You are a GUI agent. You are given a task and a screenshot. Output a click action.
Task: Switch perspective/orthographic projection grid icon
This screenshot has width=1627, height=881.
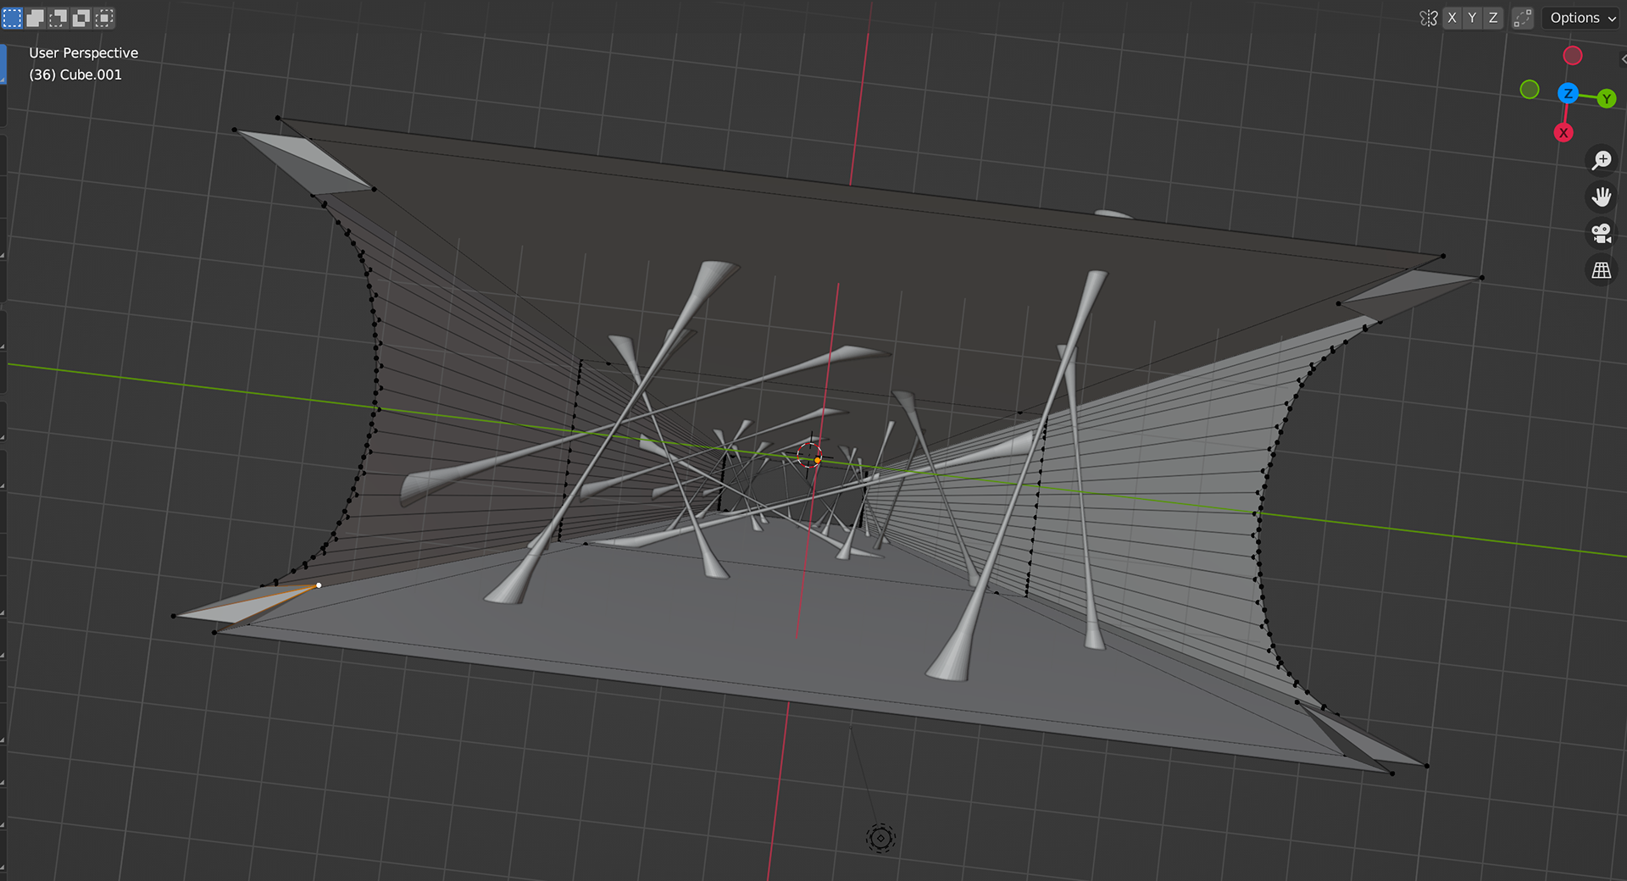pyautogui.click(x=1602, y=270)
